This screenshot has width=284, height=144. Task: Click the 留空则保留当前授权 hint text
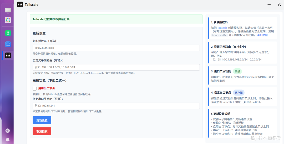coord(55,54)
